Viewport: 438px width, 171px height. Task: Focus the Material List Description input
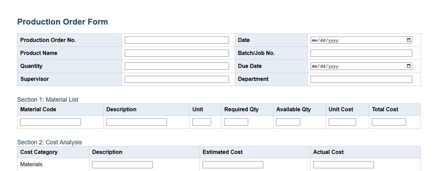point(136,122)
